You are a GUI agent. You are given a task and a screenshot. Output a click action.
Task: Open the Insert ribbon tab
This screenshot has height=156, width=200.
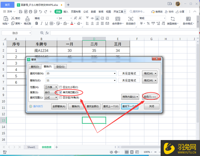(66, 12)
